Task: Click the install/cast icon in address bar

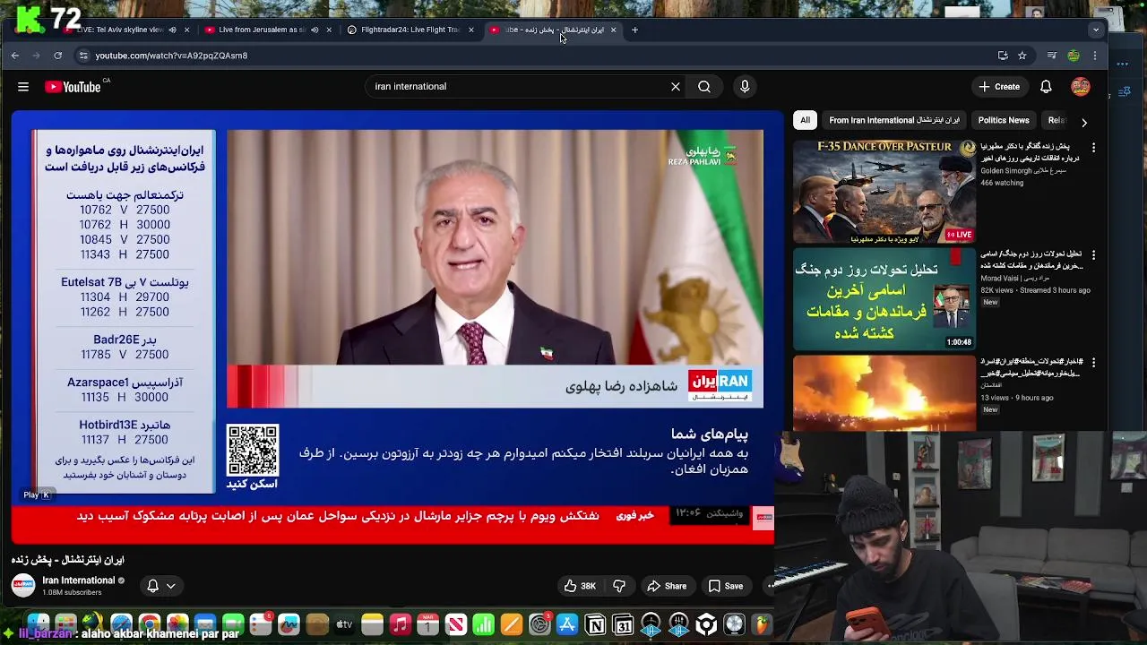Action: point(1003,56)
